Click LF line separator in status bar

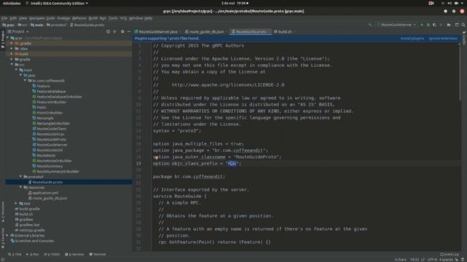click(422, 260)
